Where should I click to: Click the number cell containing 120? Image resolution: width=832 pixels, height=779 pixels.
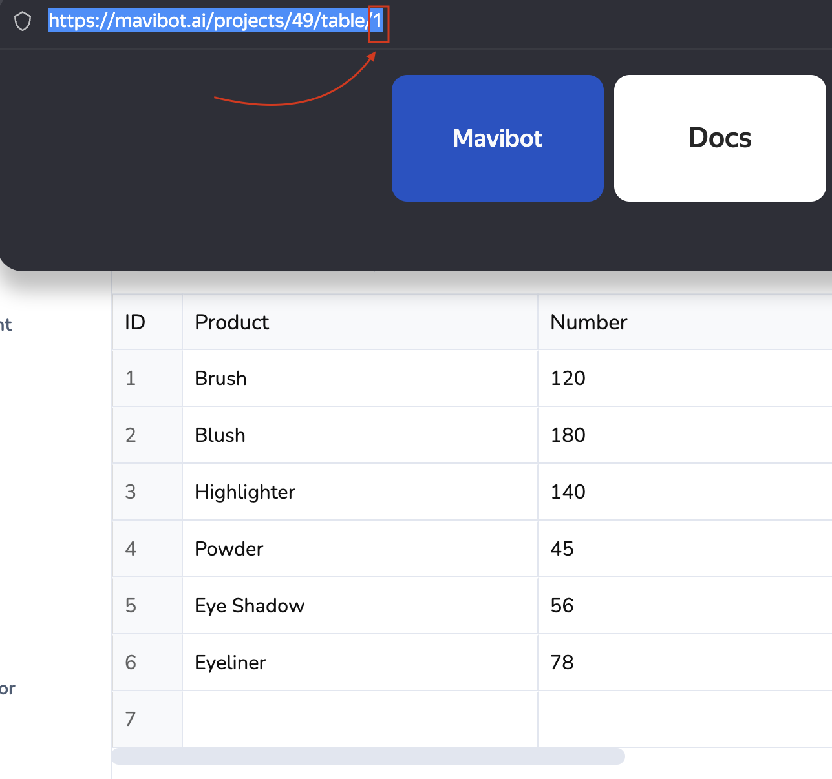click(x=568, y=379)
